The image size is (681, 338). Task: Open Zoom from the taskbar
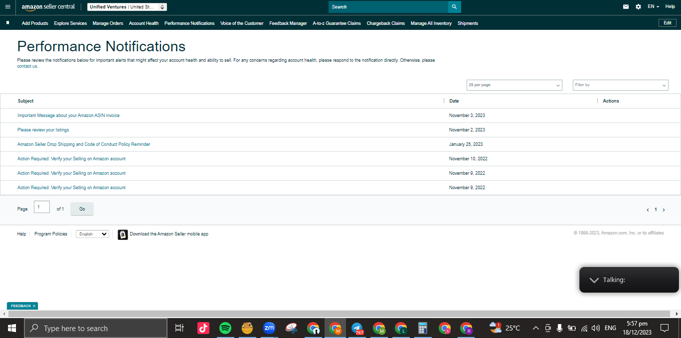point(269,329)
